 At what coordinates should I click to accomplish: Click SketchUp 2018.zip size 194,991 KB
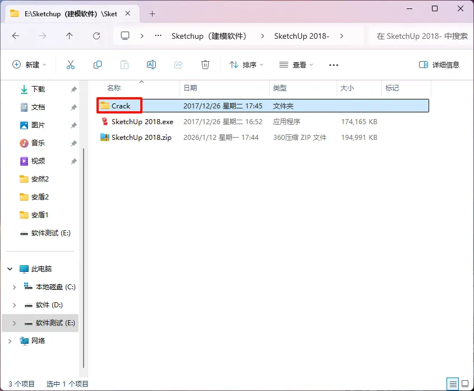359,138
